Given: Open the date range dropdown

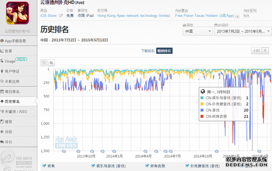Looking at the screenshot, I should 243,31.
